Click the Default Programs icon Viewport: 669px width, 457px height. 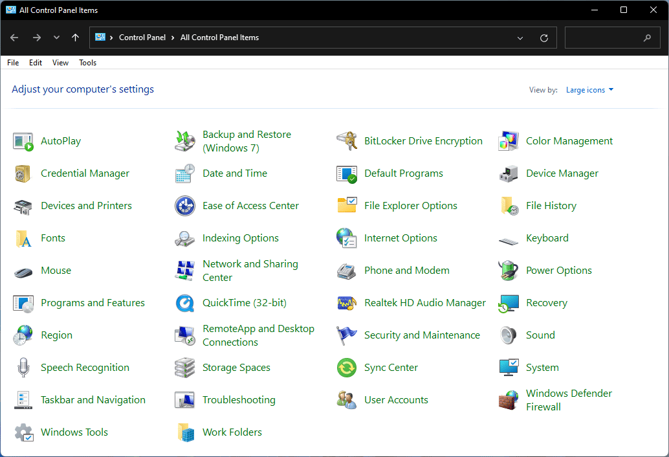[x=346, y=173]
